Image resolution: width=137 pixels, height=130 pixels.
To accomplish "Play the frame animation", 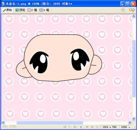I will pyautogui.click(x=70, y=127).
